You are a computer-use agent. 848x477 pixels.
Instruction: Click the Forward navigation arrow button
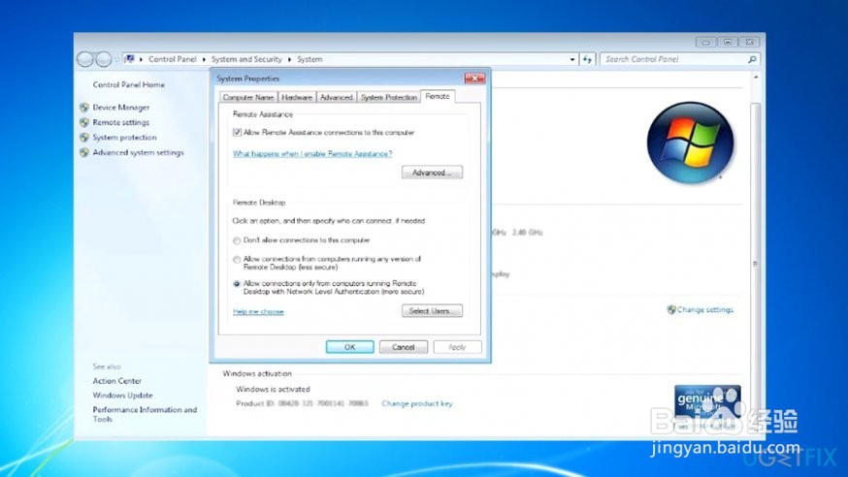[103, 59]
